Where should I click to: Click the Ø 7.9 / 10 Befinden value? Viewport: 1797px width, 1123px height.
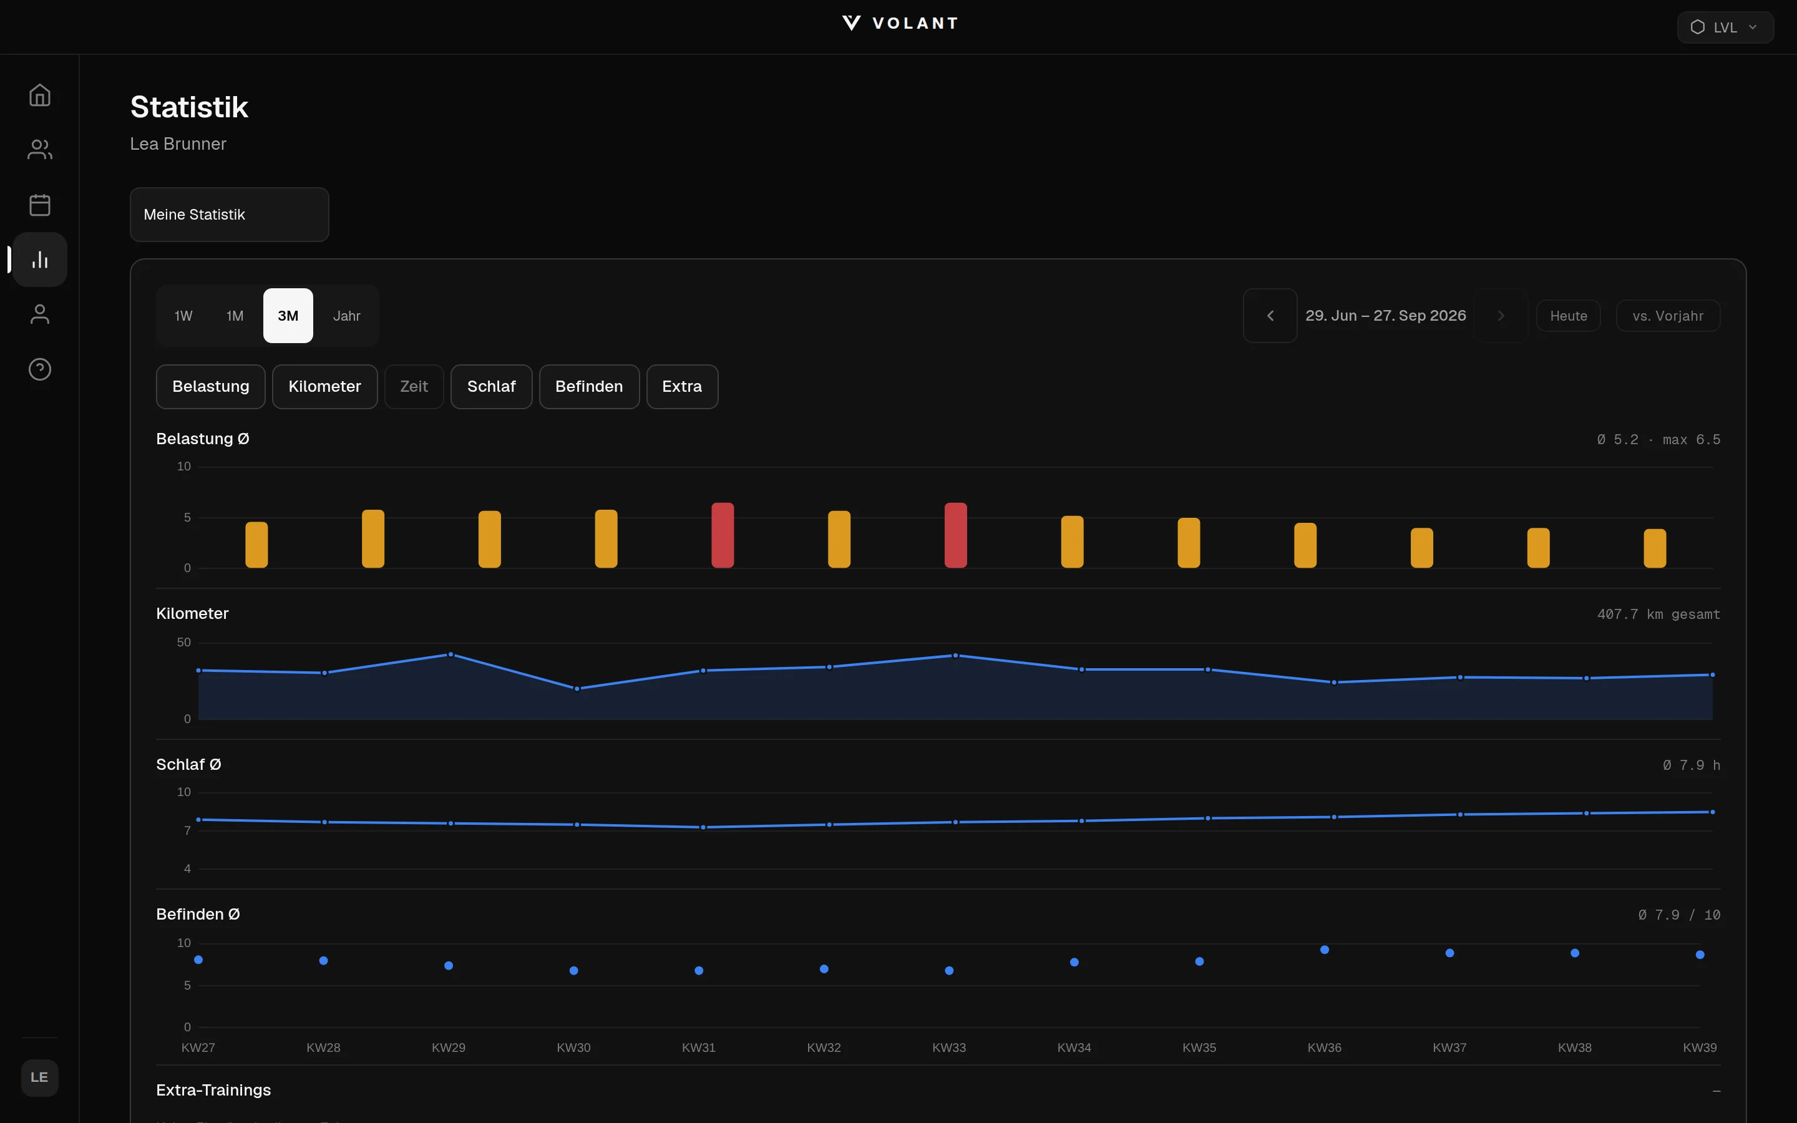coord(1679,915)
